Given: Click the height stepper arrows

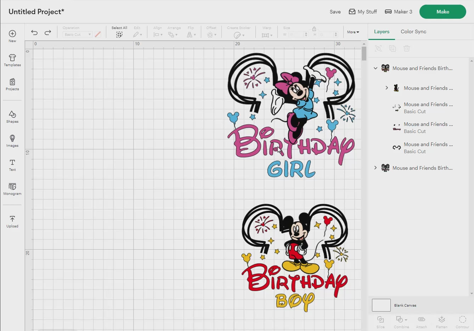Looking at the screenshot, I should (x=336, y=34).
